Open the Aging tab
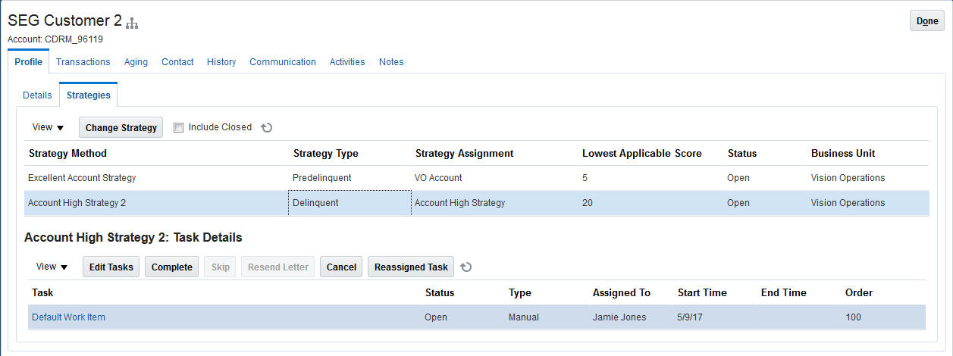953x356 pixels. pos(136,62)
